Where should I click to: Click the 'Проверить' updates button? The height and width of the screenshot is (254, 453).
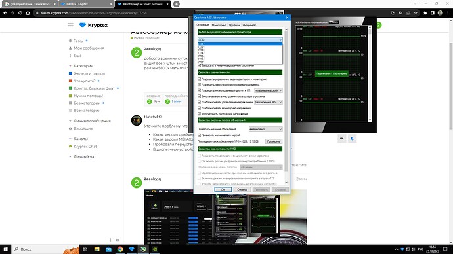pyautogui.click(x=273, y=141)
